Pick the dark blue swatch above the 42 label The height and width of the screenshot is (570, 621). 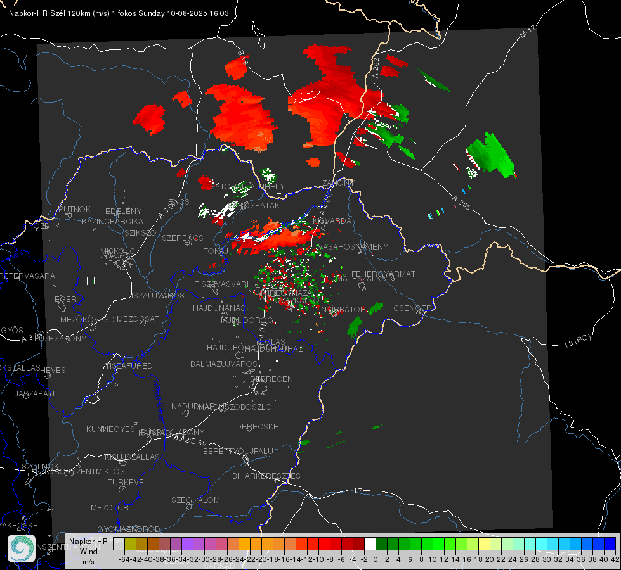[610, 543]
